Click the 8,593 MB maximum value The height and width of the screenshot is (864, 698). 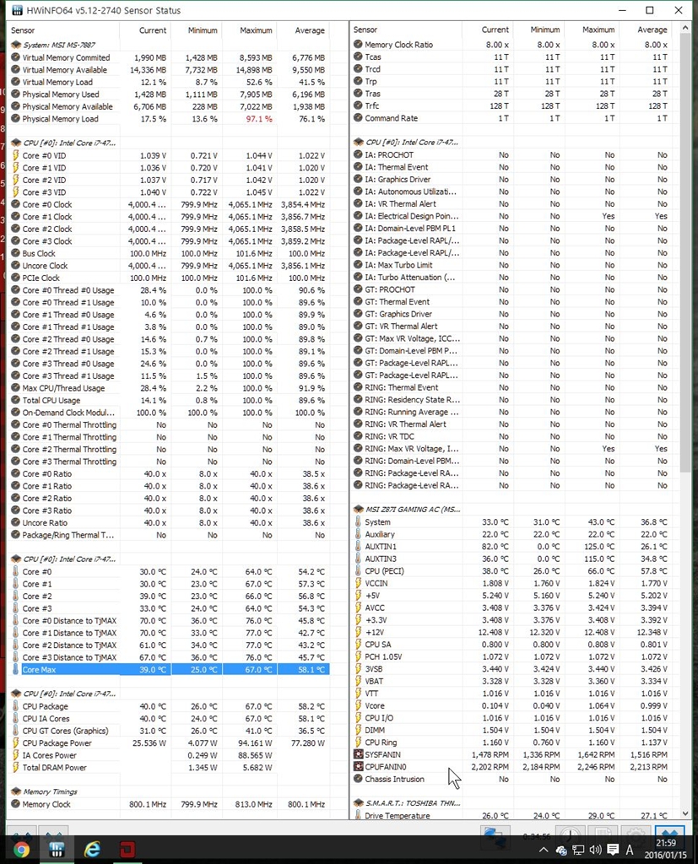click(255, 57)
